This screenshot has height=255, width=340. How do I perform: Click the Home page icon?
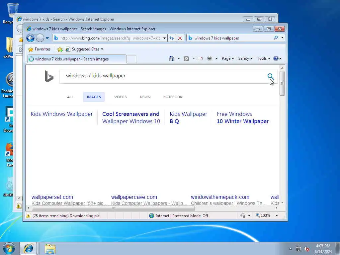pyautogui.click(x=172, y=58)
